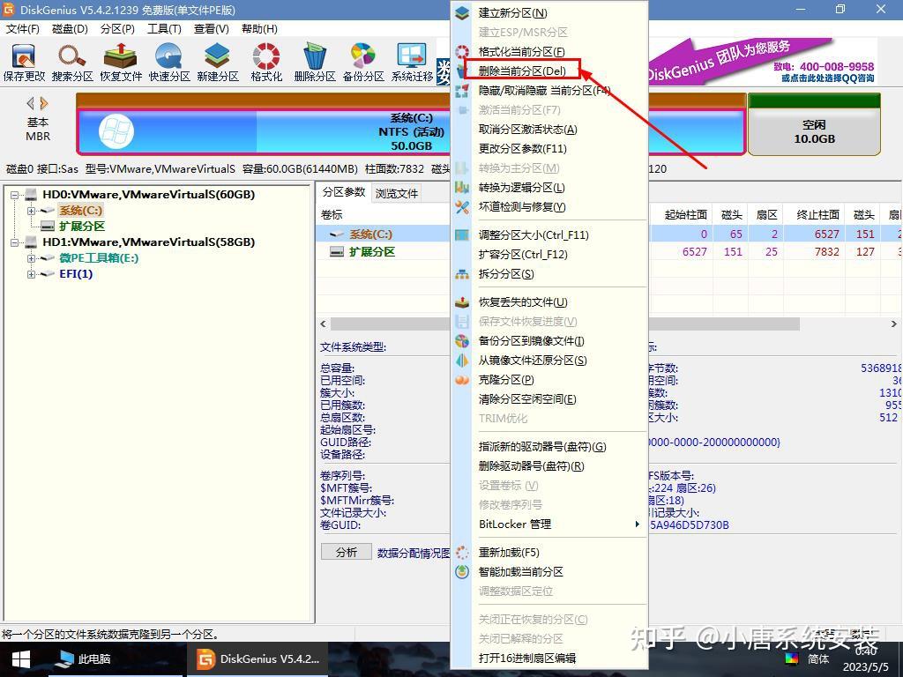Switch to the 浏览文件 tab

point(396,193)
